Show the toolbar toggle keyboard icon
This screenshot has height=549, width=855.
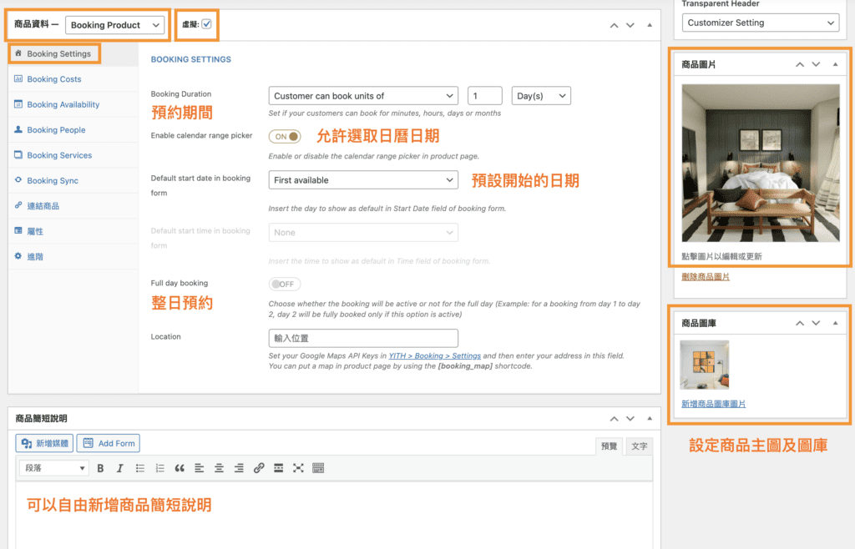318,468
